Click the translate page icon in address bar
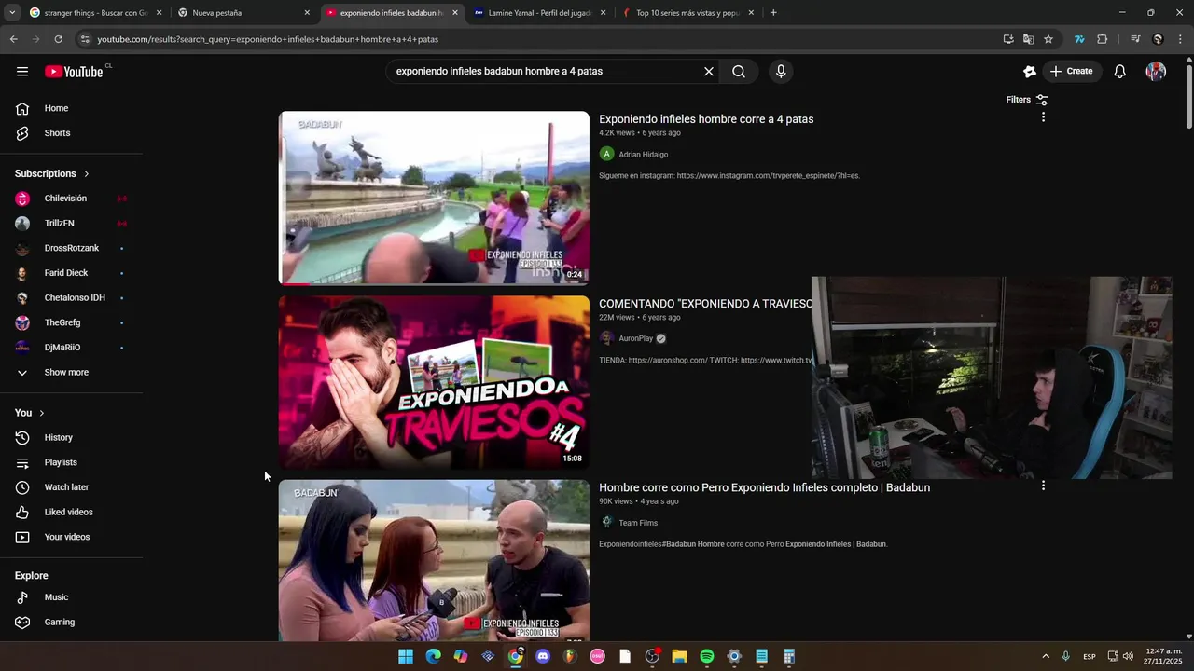Screen dimensions: 1194x671 click(1028, 39)
